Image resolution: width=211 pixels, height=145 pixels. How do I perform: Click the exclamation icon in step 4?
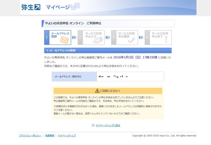[166, 39]
